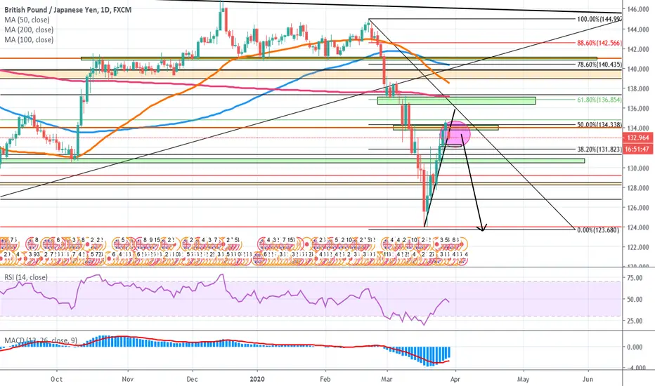Click 136.000 on the price axis

[638, 109]
